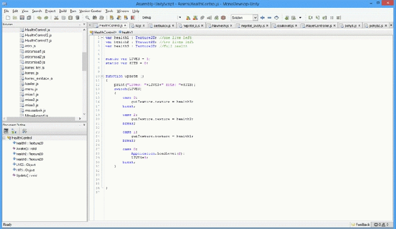Click the red stop icon left of Solution
396x229 pixels.
[223, 17]
